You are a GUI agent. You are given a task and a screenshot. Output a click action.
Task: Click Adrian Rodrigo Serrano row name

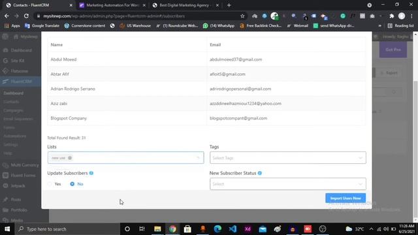click(x=72, y=89)
